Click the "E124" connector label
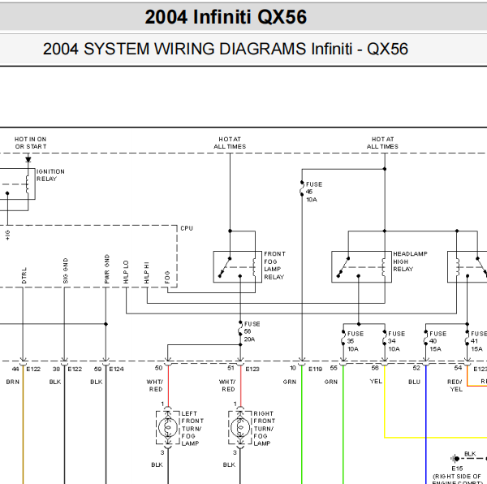 coord(116,369)
